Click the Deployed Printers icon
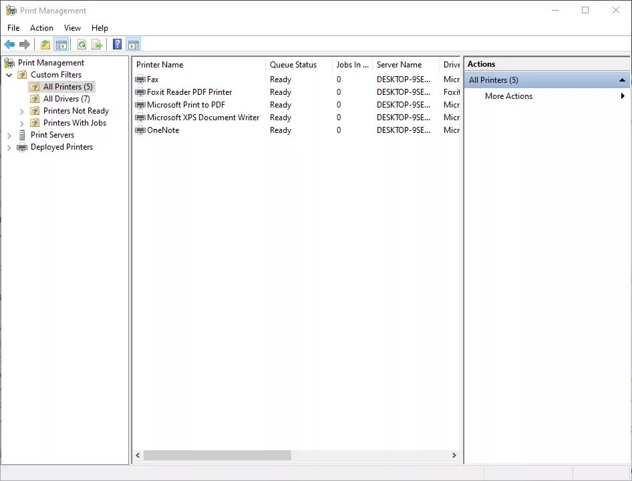Screen dimensions: 632x481 [x=22, y=147]
